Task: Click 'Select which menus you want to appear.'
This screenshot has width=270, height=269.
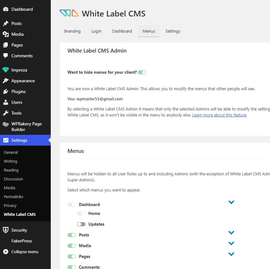Action: point(104,190)
